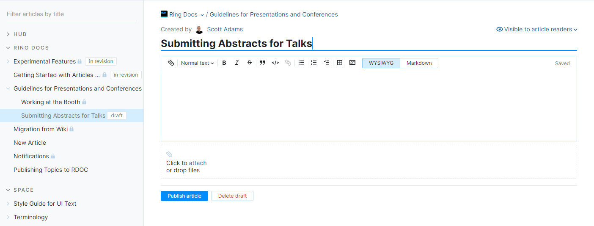The height and width of the screenshot is (226, 594).
Task: Click the Filter articles by title field
Action: pyautogui.click(x=71, y=14)
